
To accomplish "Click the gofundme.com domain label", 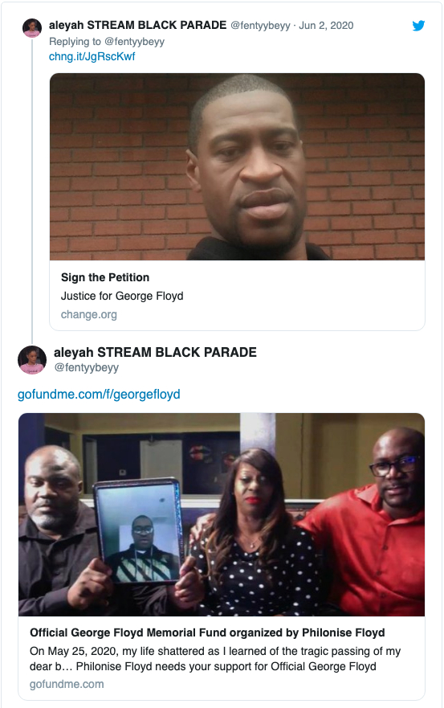I will [x=67, y=684].
